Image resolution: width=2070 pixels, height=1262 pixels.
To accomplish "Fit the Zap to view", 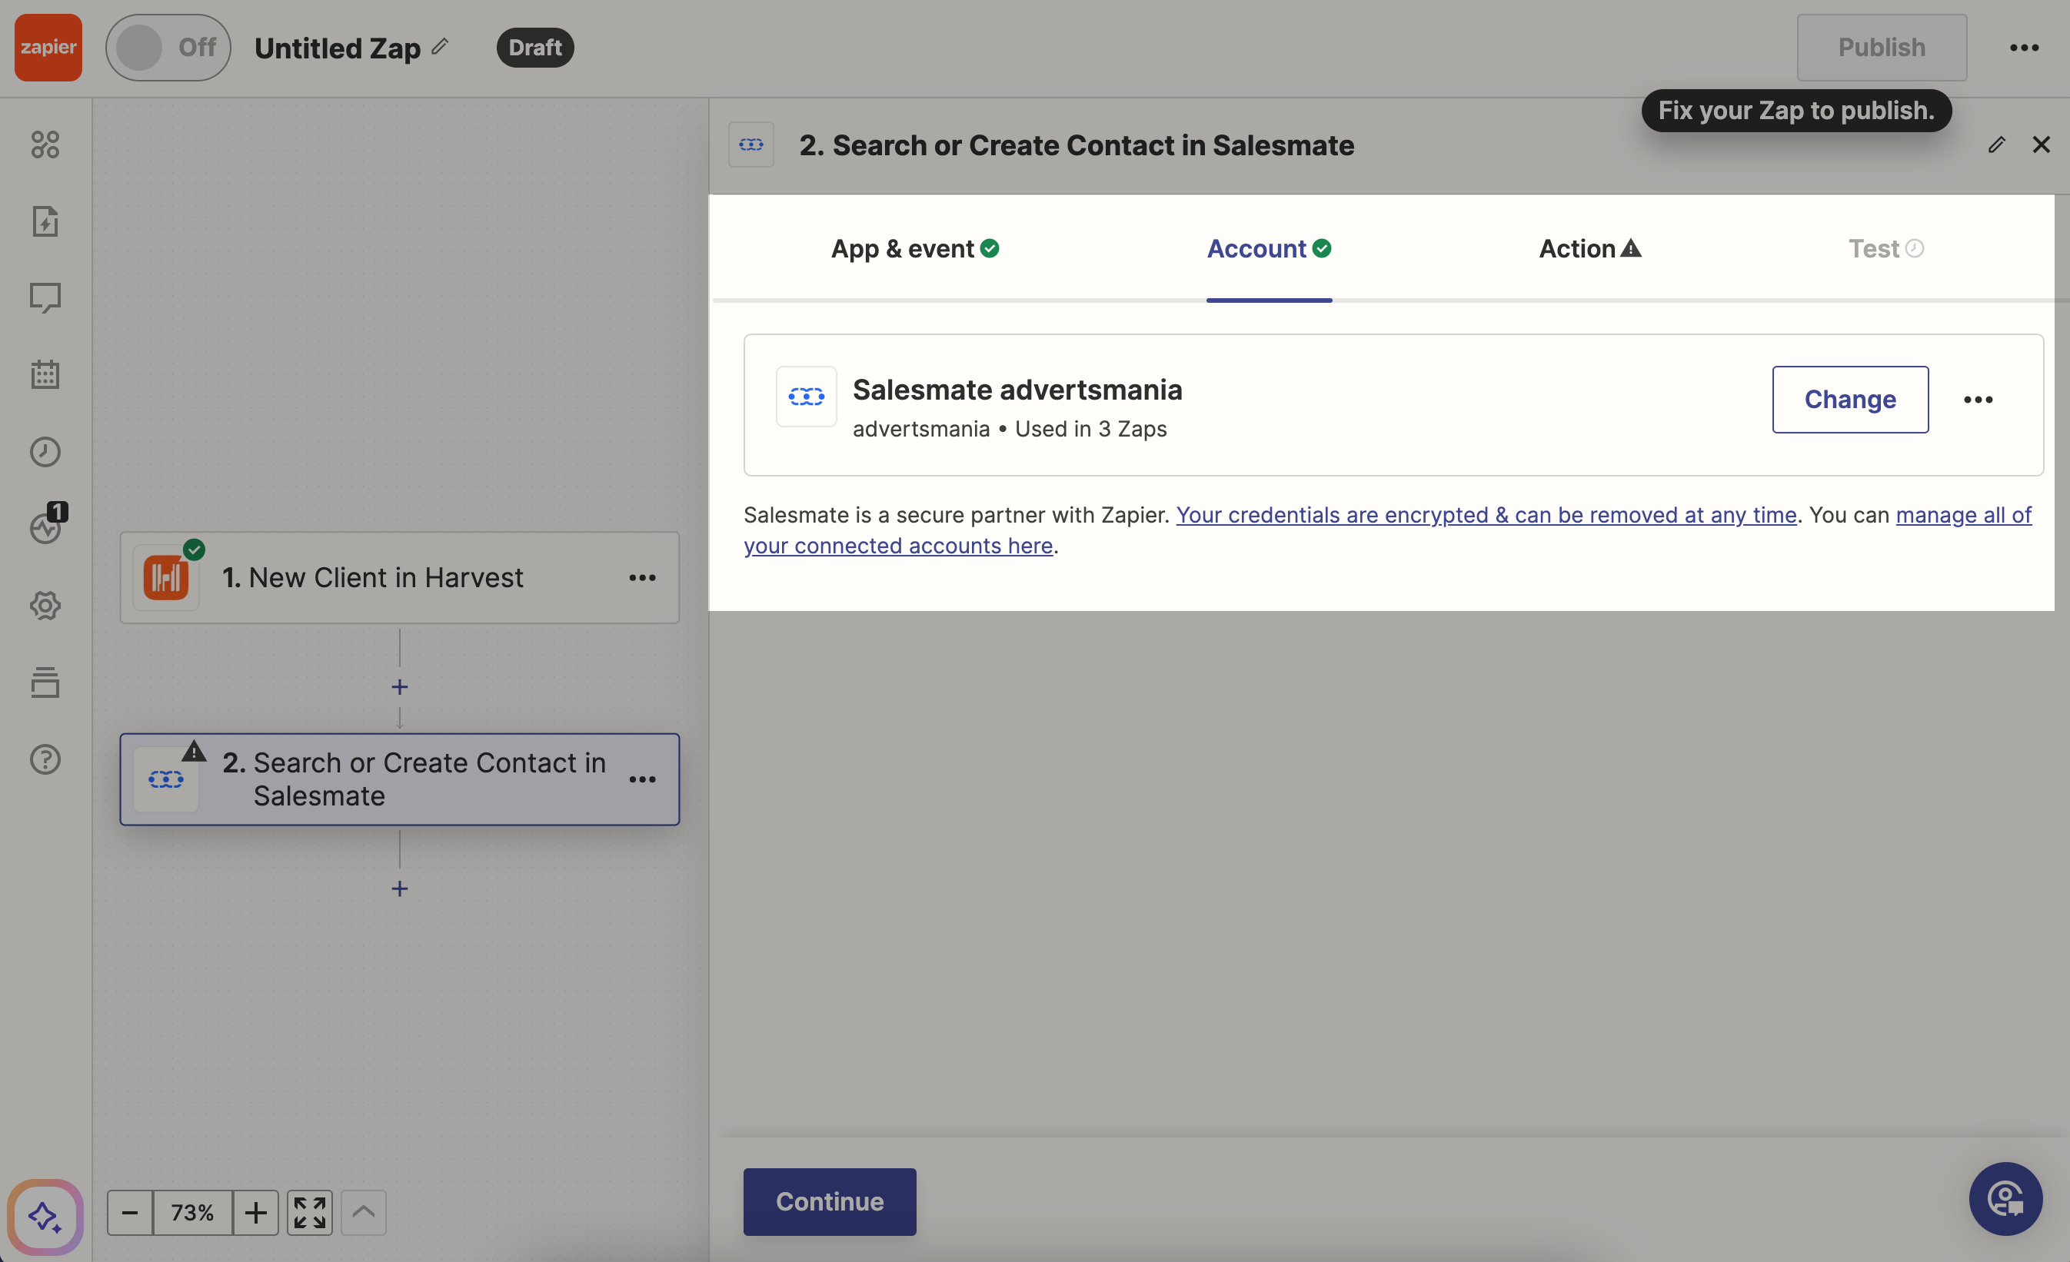I will (x=310, y=1213).
